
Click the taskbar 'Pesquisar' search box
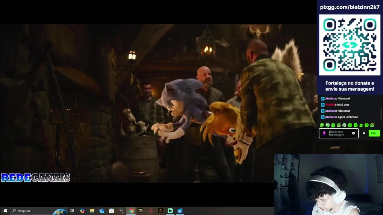click(39, 211)
